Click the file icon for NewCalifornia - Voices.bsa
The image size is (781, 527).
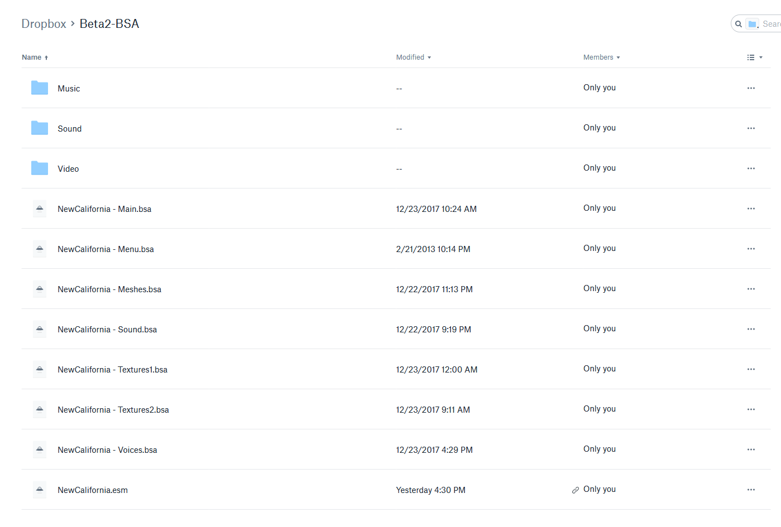(40, 449)
